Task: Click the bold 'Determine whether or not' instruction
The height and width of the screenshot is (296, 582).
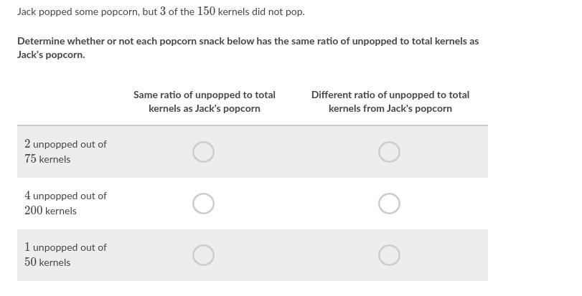Action: pos(248,41)
